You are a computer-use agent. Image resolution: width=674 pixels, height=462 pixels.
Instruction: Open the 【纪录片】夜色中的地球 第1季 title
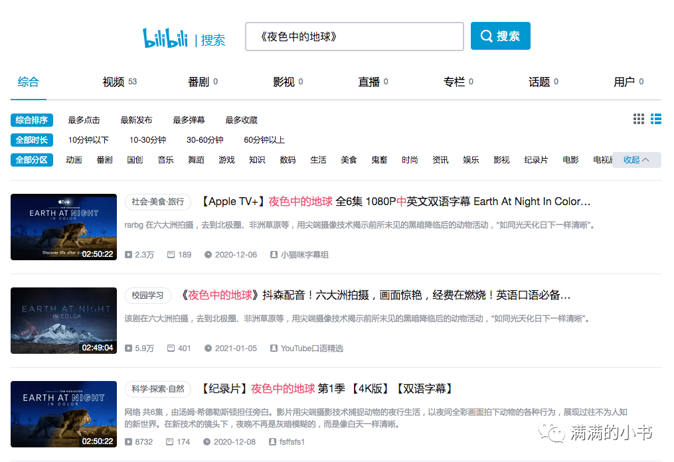point(327,389)
